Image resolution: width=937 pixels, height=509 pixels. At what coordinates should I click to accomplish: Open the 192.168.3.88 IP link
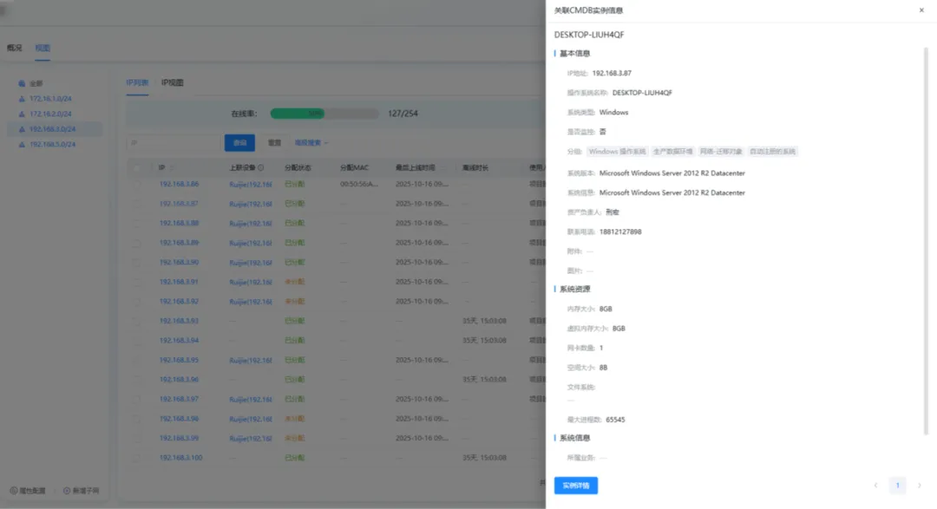[x=179, y=224]
